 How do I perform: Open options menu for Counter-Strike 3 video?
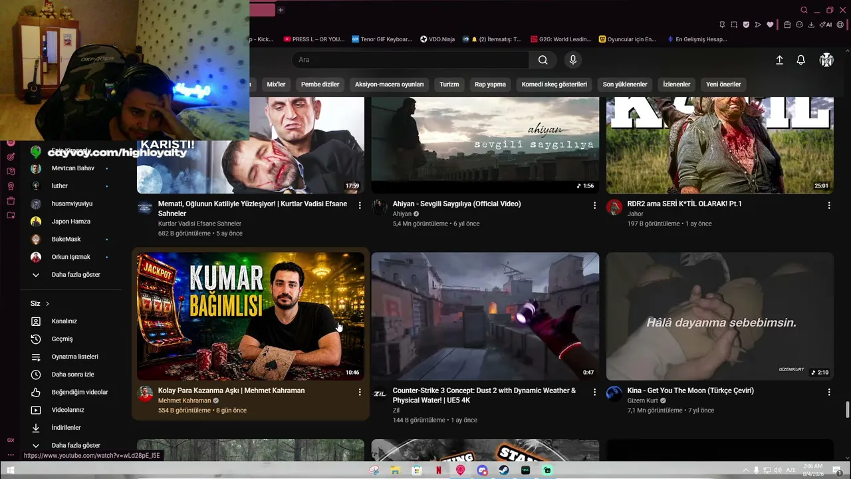pos(594,393)
